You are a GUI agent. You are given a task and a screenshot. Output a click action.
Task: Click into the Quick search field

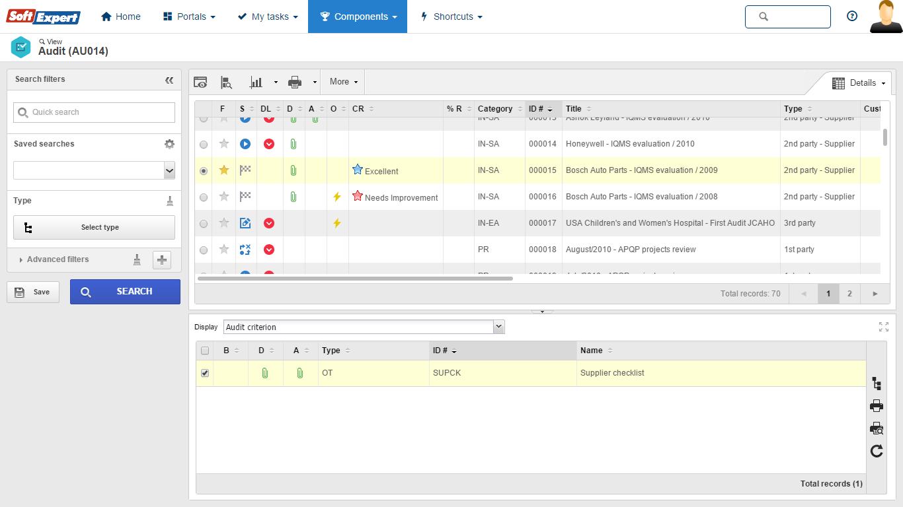click(x=94, y=112)
